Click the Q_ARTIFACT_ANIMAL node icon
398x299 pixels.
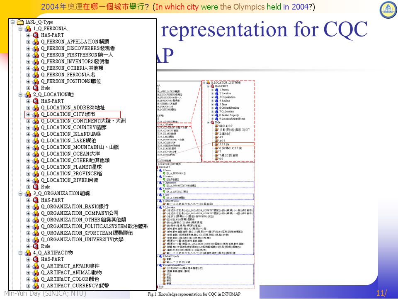coord(36,273)
